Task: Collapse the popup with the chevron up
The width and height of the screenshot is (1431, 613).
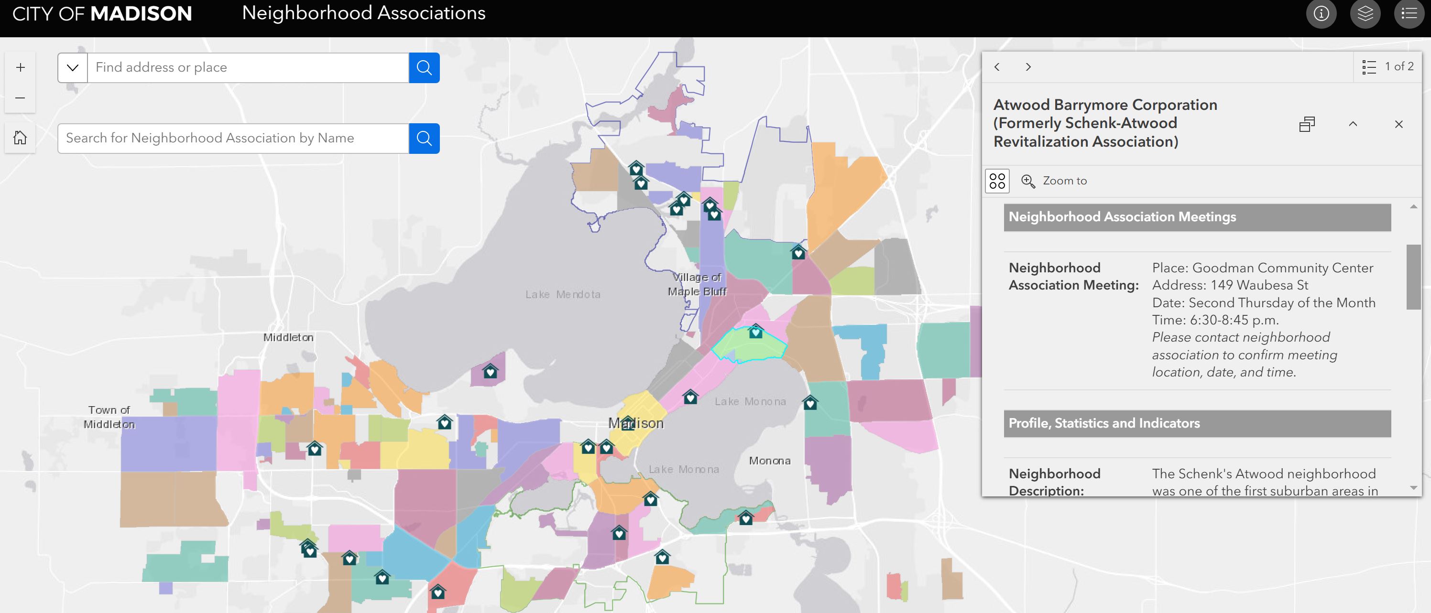Action: (x=1353, y=124)
